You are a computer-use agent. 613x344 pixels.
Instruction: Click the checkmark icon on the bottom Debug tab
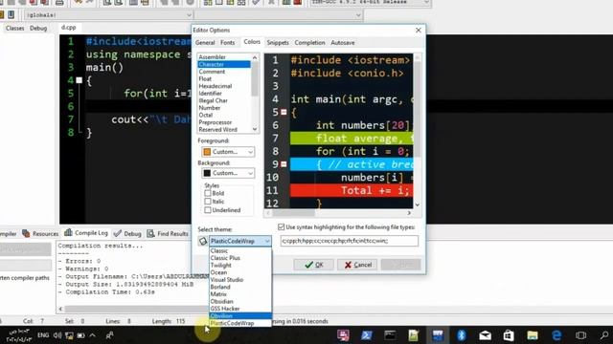(x=117, y=233)
